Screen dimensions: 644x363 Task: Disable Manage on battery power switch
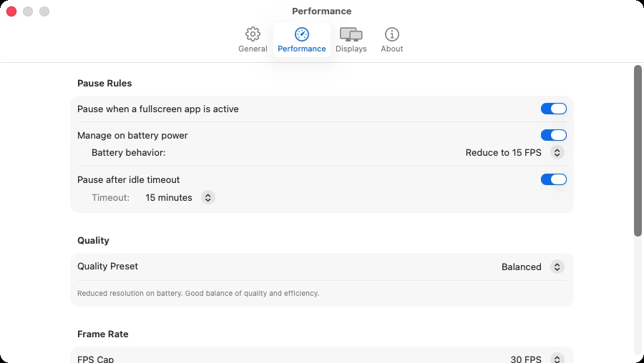[x=553, y=135]
